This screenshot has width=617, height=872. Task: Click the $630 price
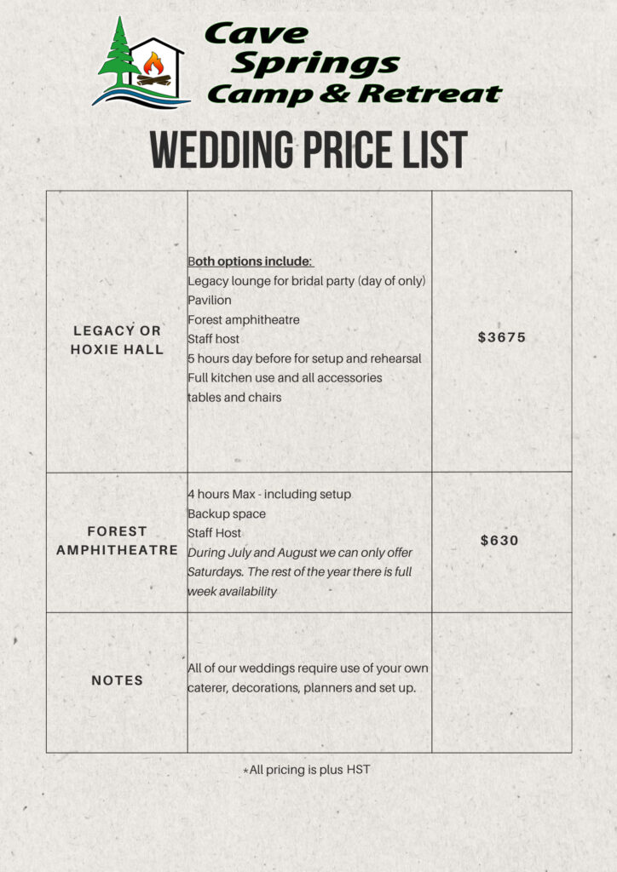[x=500, y=540]
